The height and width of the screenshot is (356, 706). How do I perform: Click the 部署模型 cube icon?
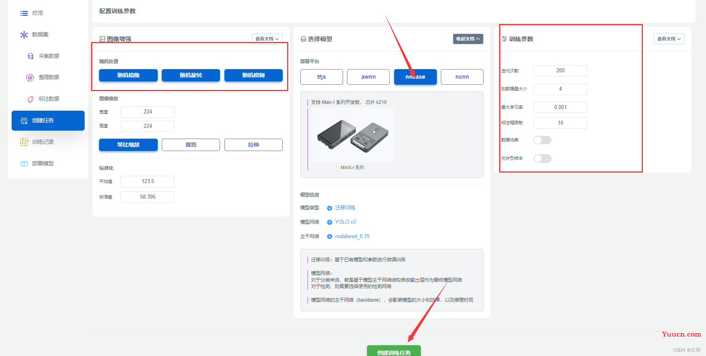pyautogui.click(x=24, y=163)
